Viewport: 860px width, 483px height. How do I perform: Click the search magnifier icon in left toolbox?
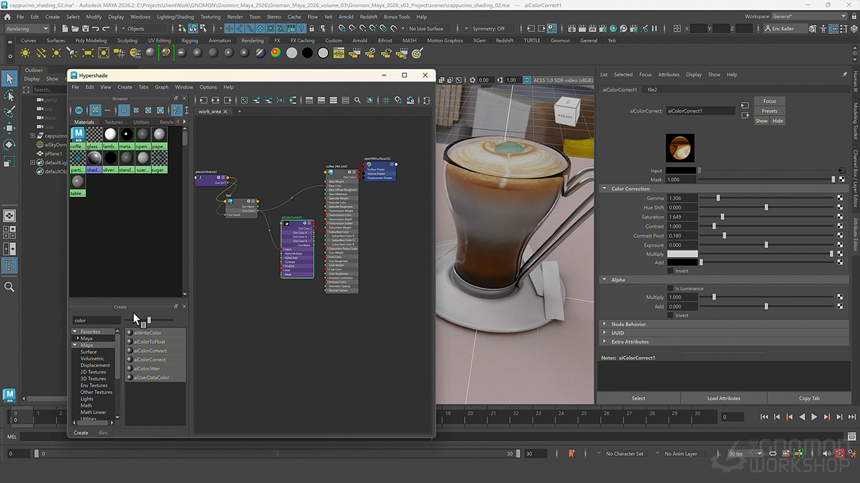pyautogui.click(x=9, y=287)
